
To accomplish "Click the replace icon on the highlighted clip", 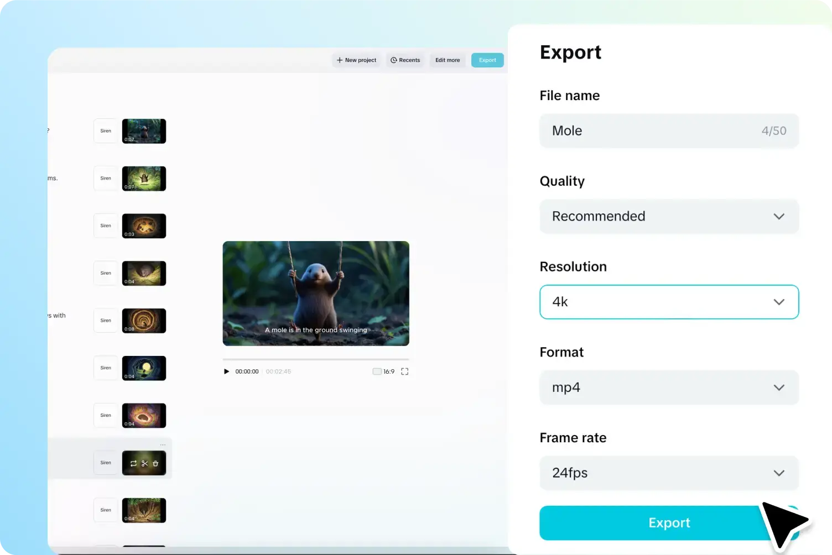I will (x=133, y=463).
